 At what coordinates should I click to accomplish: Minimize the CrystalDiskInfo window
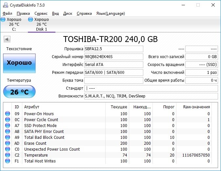[183, 5]
